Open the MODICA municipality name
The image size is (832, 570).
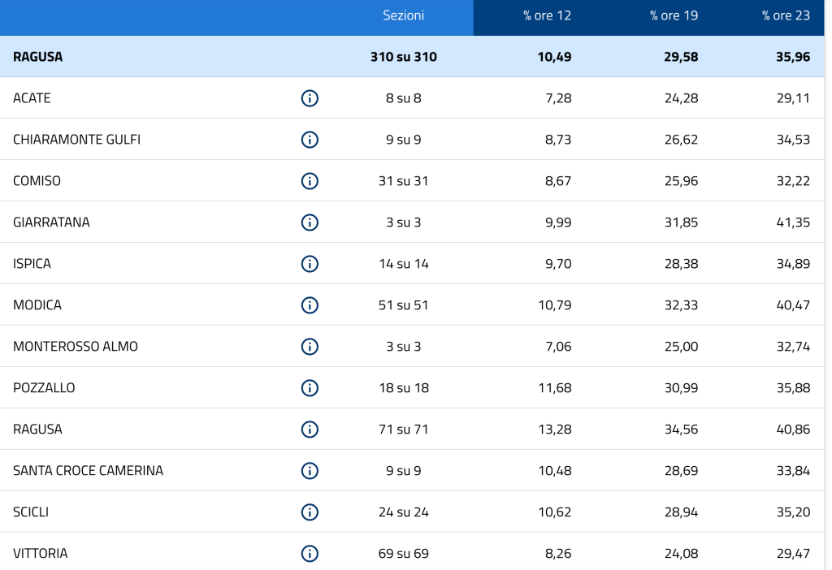37,305
